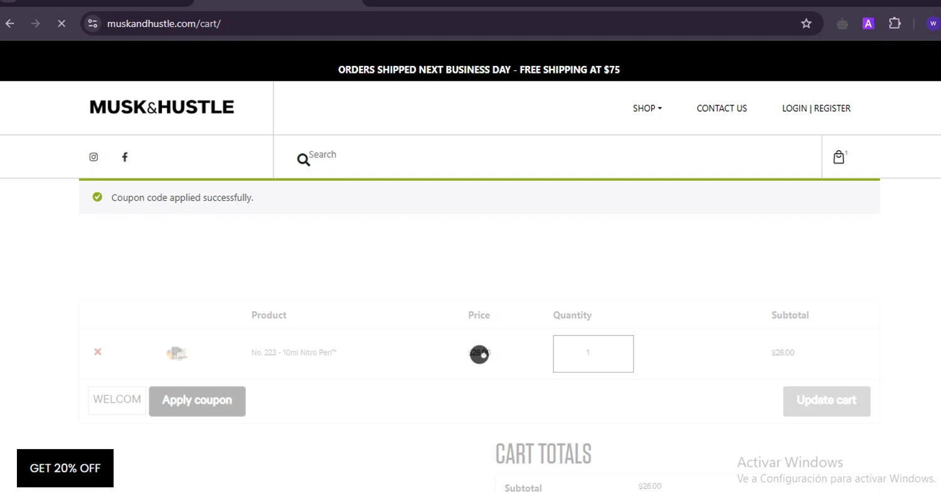Click the coupon code field with WELCOM
The image size is (941, 493).
pyautogui.click(x=117, y=400)
